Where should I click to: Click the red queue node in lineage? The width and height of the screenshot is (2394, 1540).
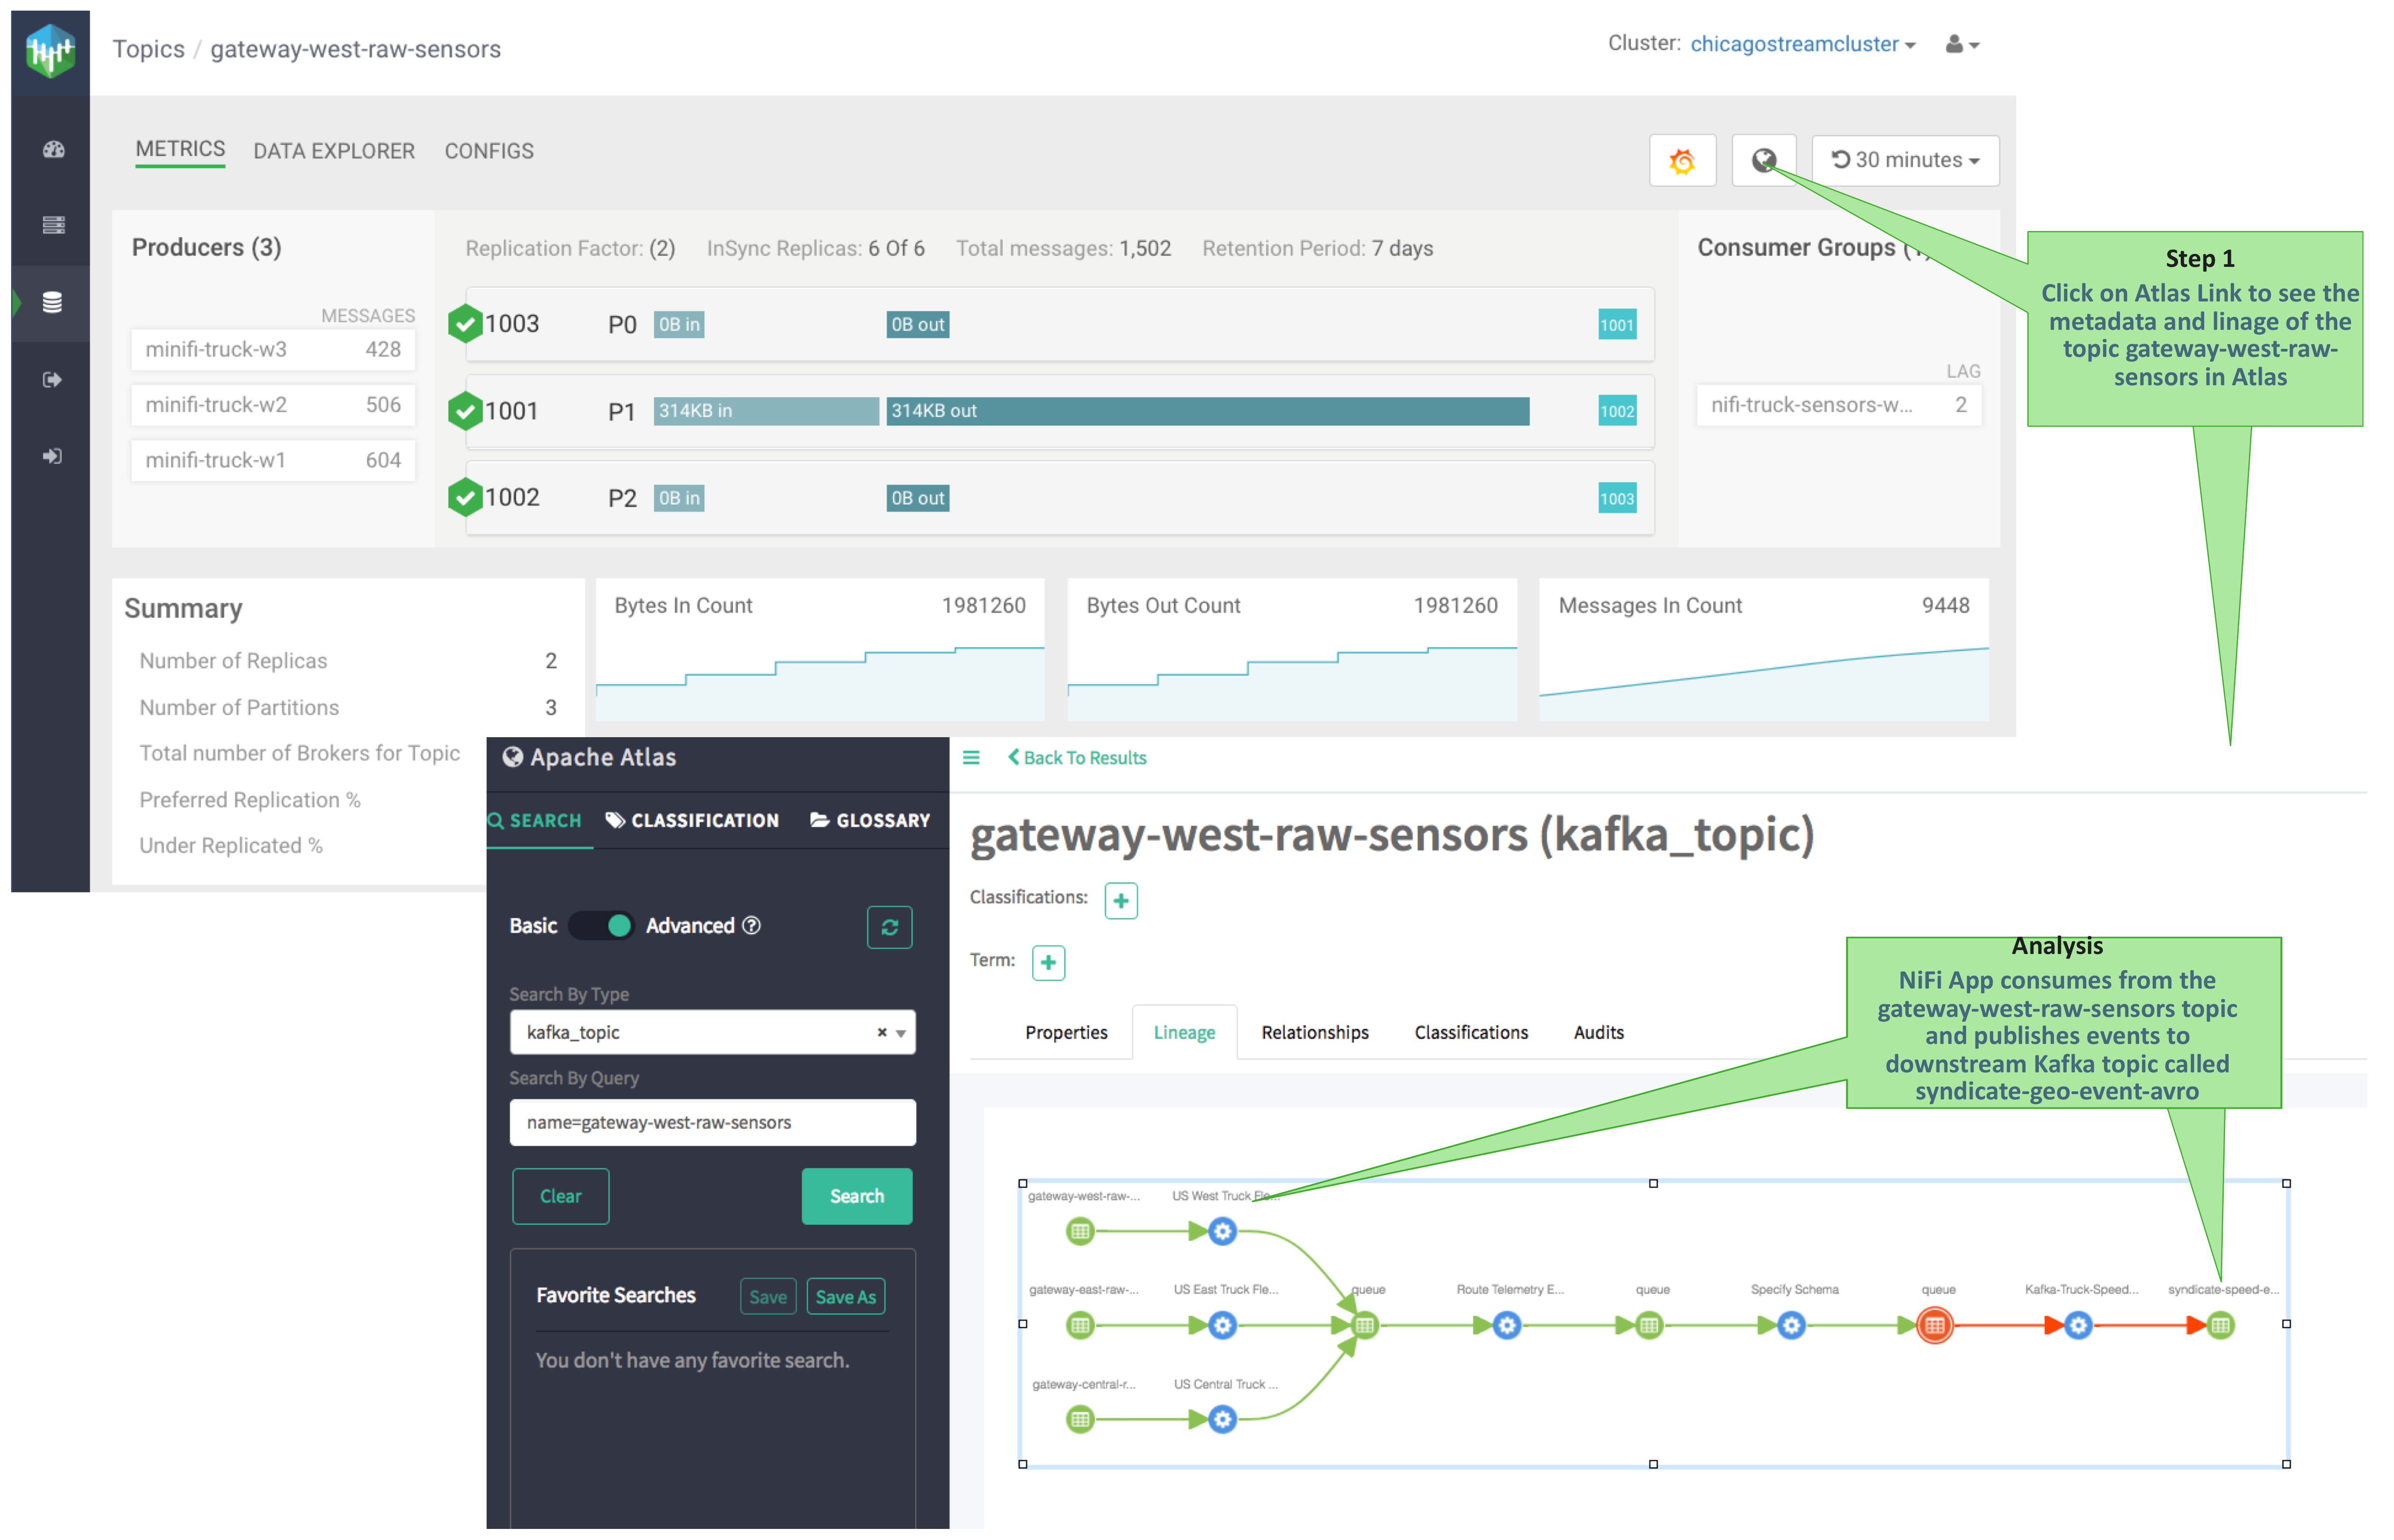click(x=1935, y=1326)
